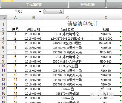Click the title cell 销售清单统计
This screenshot has height=103, width=122.
tap(83, 23)
